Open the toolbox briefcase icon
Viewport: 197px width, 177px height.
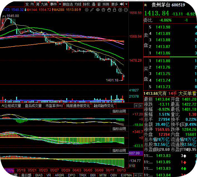(x=103, y=10)
